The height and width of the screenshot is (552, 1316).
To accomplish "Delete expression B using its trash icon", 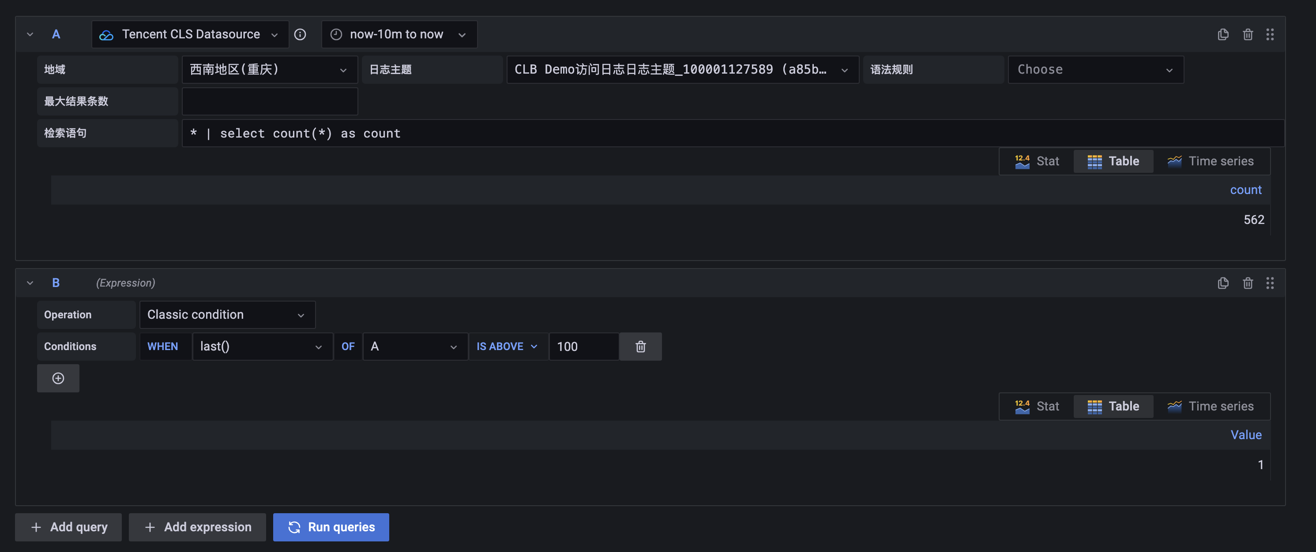I will 1248,283.
